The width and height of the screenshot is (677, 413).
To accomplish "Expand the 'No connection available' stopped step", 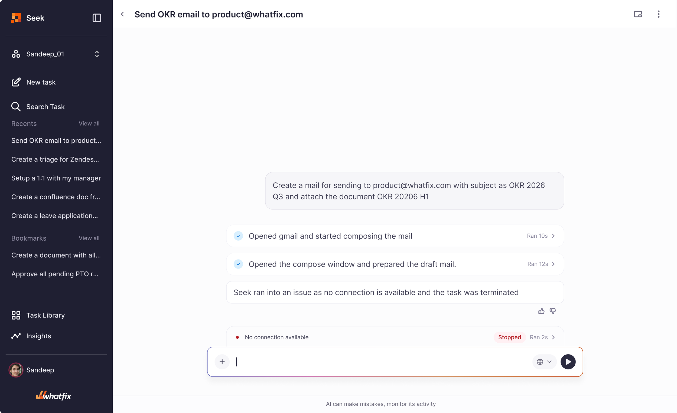I will [x=395, y=337].
